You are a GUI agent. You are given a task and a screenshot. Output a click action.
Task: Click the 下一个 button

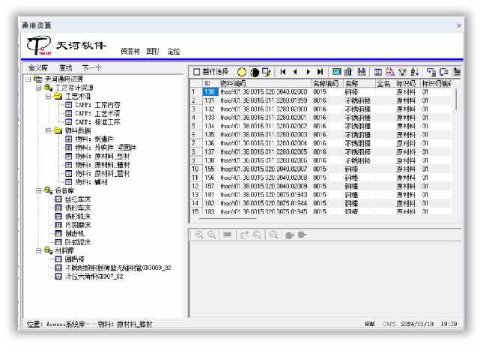click(92, 67)
